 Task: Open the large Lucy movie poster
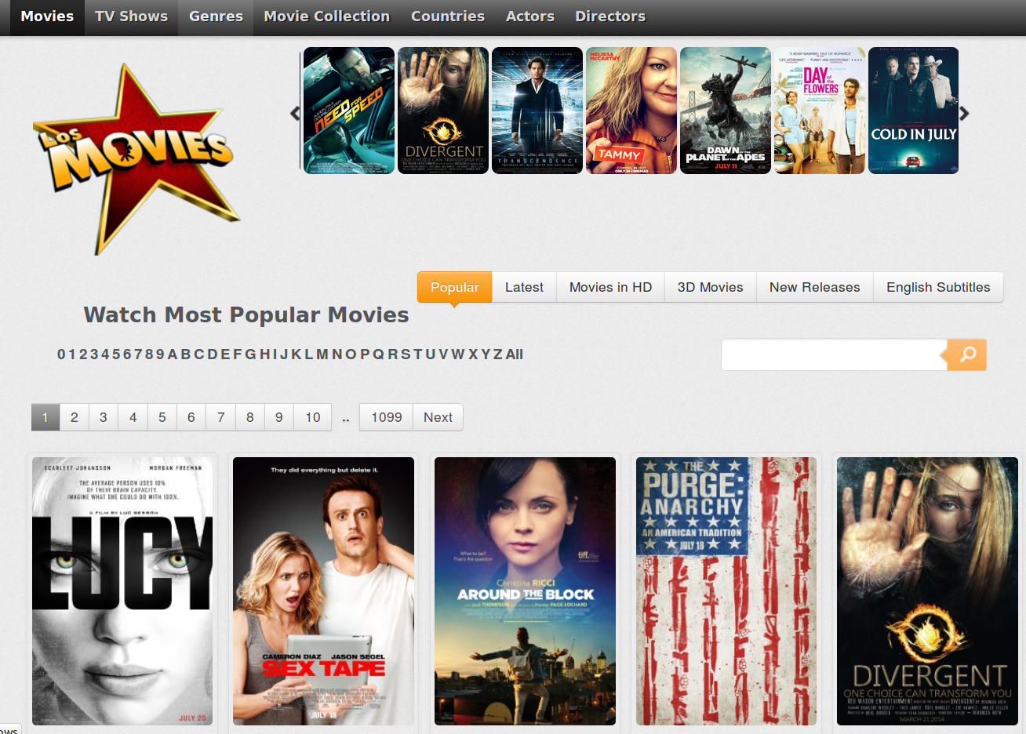(122, 591)
